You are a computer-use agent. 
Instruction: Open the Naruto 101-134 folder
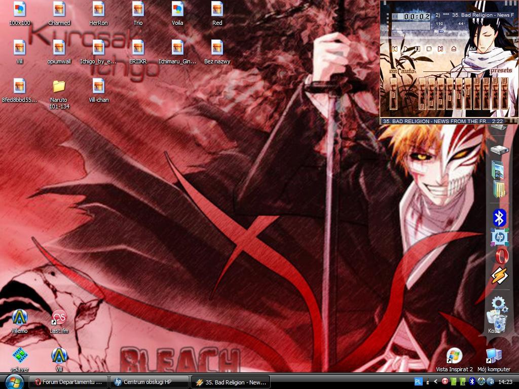coord(59,94)
